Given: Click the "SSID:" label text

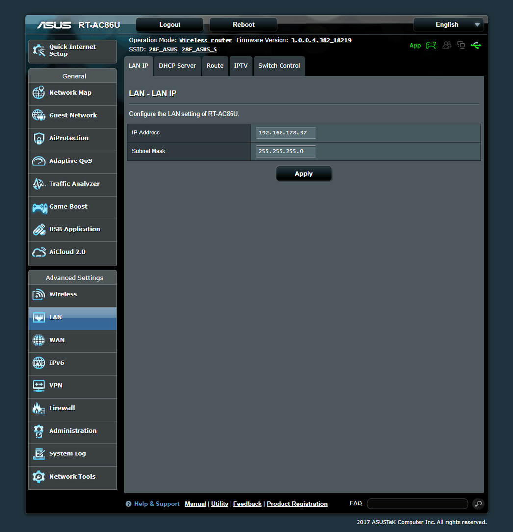Looking at the screenshot, I should click(x=138, y=50).
